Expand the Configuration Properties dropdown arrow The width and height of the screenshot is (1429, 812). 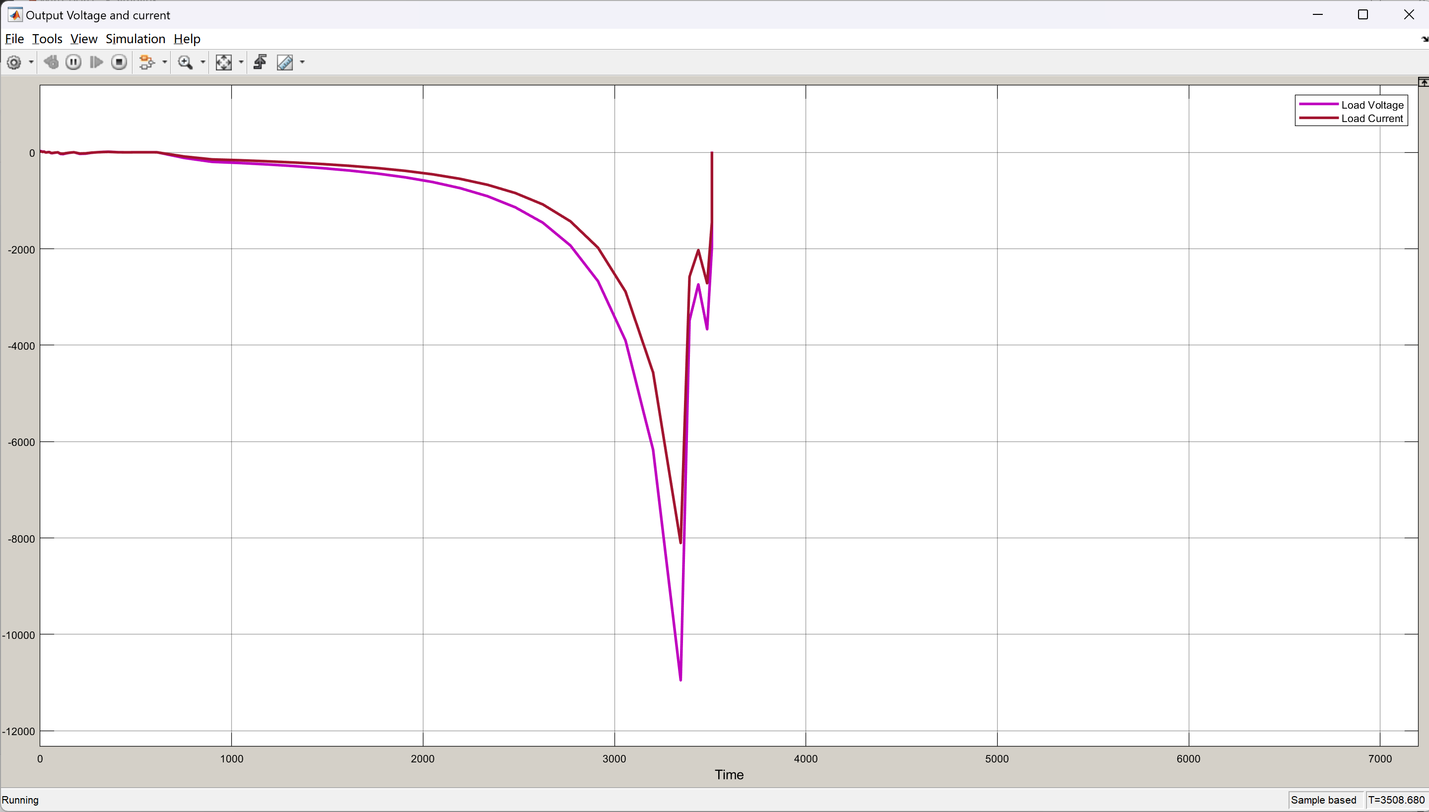(31, 62)
